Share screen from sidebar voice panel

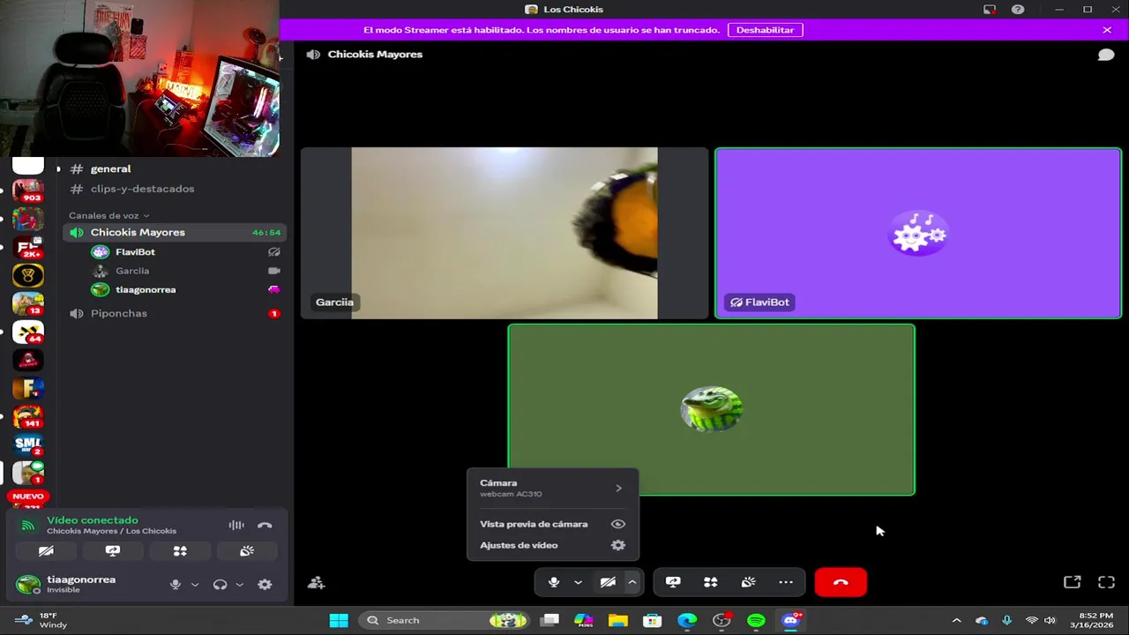click(113, 551)
